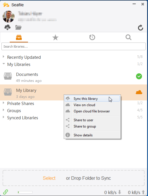Click the storage usage progress bar

(25, 192)
